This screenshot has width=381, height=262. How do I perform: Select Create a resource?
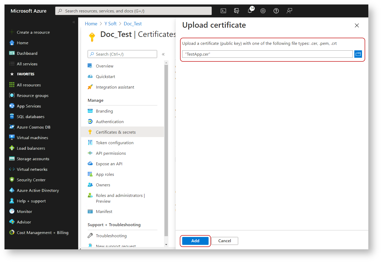click(x=33, y=32)
